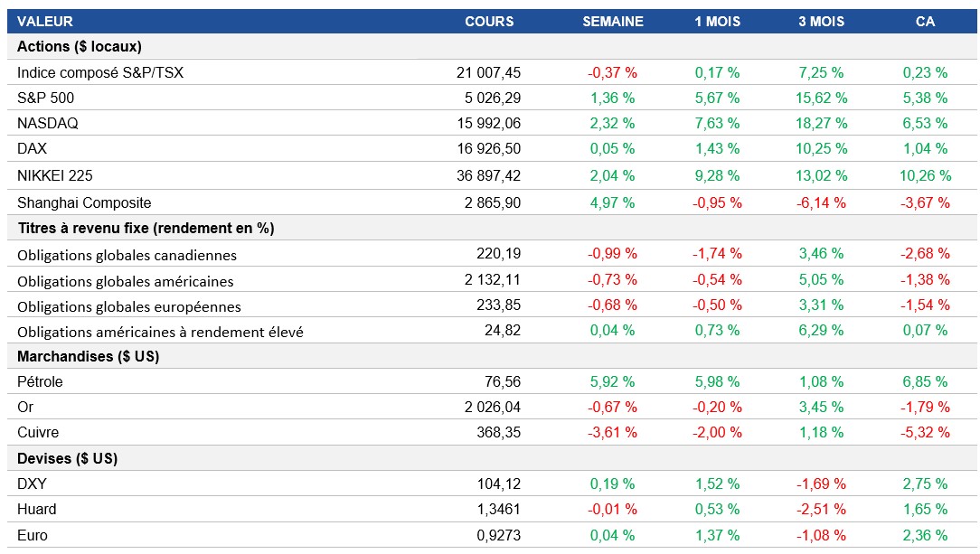Viewport: 980px width, 554px height.
Task: Click the 3 MOIS column header
Action: pyautogui.click(x=821, y=21)
